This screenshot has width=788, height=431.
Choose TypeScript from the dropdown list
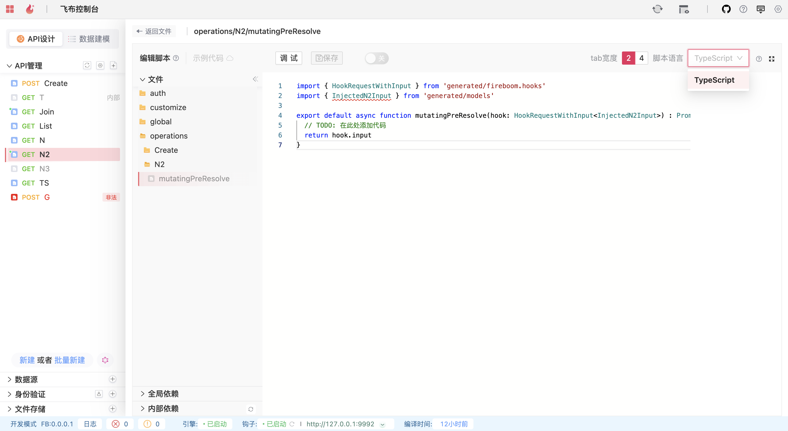click(x=714, y=80)
